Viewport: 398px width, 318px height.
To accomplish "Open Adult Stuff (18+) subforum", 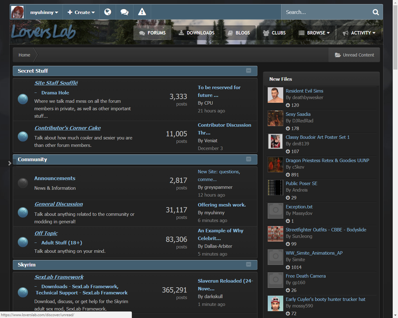I will click(x=62, y=243).
